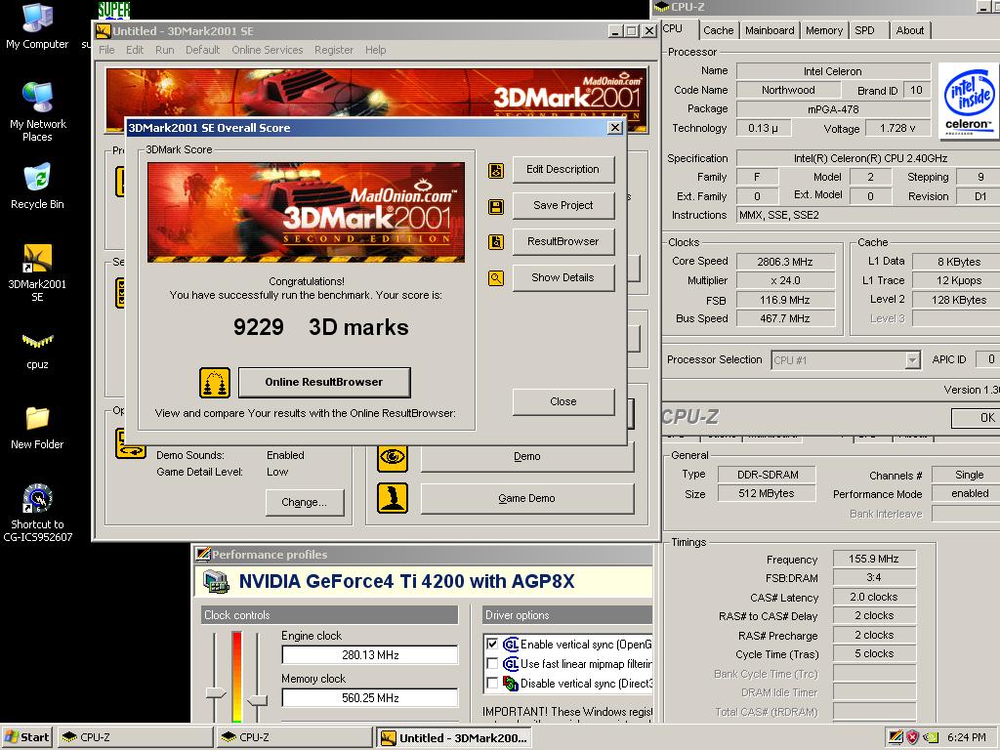The height and width of the screenshot is (750, 1000).
Task: Click the Demo eye icon
Action: point(393,457)
